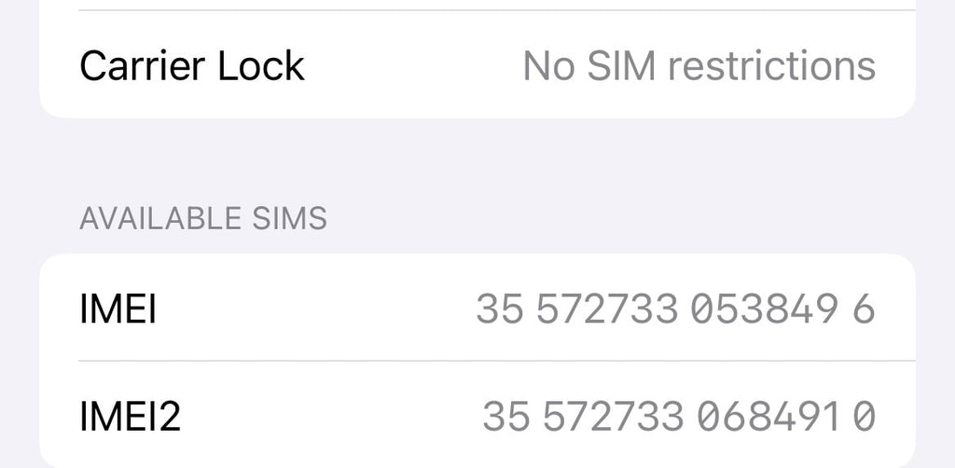The image size is (955, 468).
Task: Tap the AVAILABLE SIMS section header
Action: click(x=203, y=218)
